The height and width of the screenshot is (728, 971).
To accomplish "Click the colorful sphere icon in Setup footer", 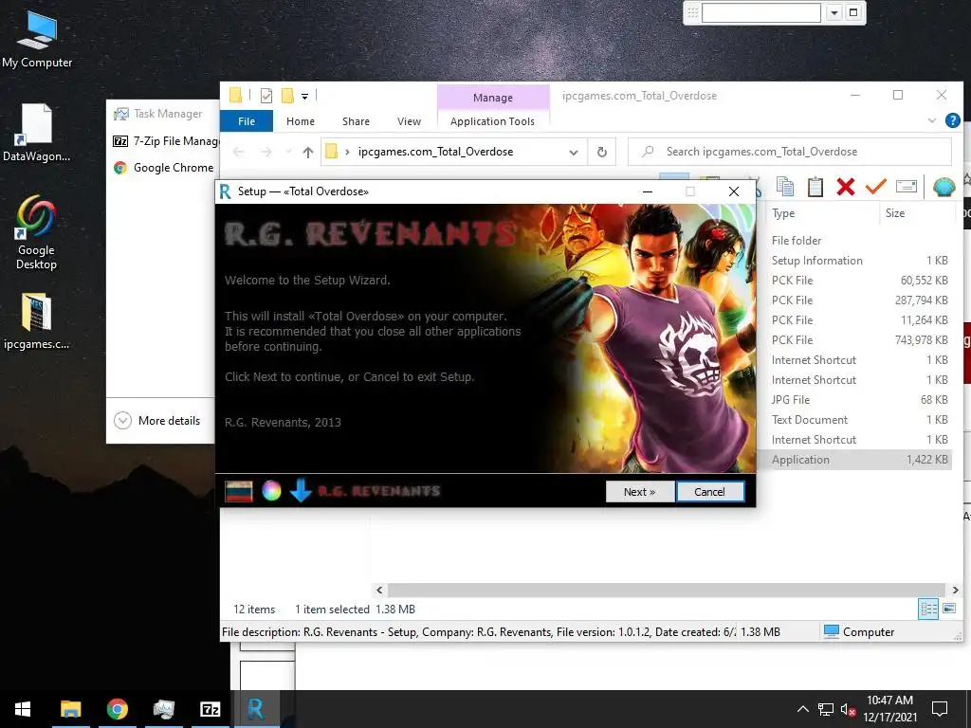I will coord(271,491).
